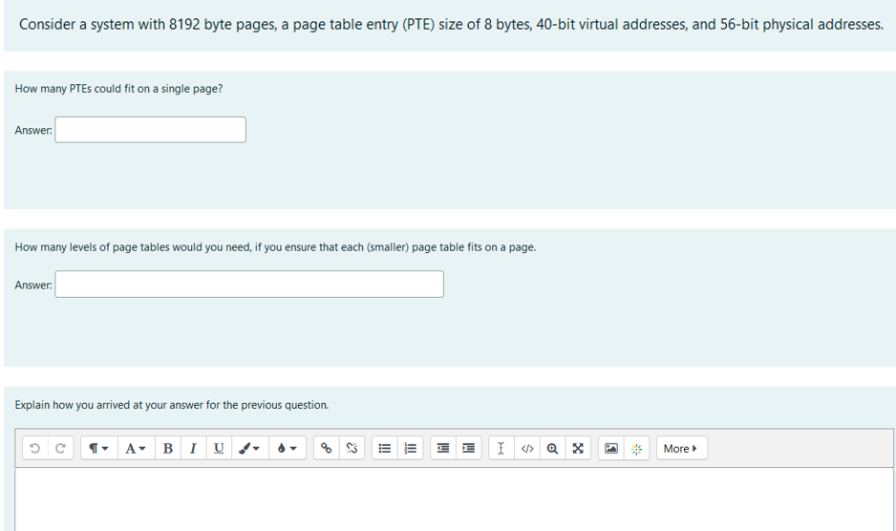Click the outdent icon

point(443,448)
